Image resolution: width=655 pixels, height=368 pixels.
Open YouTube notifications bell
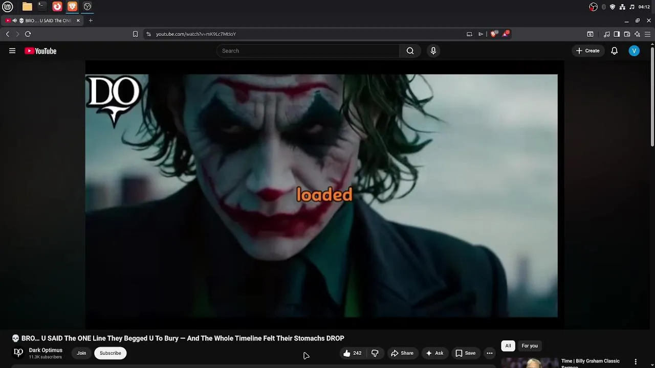(x=614, y=51)
